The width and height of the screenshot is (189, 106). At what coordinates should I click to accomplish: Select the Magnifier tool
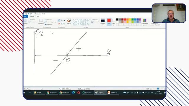click(64, 24)
